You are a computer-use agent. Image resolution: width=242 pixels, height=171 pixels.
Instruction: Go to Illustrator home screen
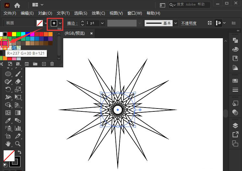[x=17, y=6]
